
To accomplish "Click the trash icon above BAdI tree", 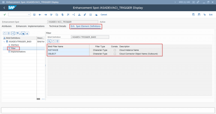I will (x=9, y=33).
